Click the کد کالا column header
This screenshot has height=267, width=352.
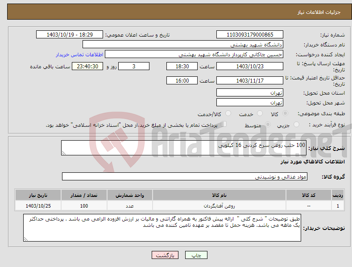(309, 195)
